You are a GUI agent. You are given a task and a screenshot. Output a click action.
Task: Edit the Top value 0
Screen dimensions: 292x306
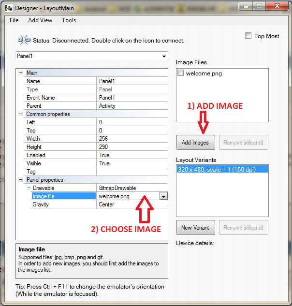point(132,130)
